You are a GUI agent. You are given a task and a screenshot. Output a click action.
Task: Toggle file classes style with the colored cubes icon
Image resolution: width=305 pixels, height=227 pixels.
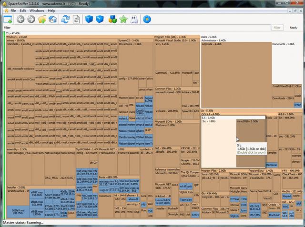[112, 20]
